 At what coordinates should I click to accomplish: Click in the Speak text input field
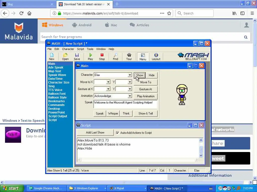pyautogui.click(x=125, y=104)
